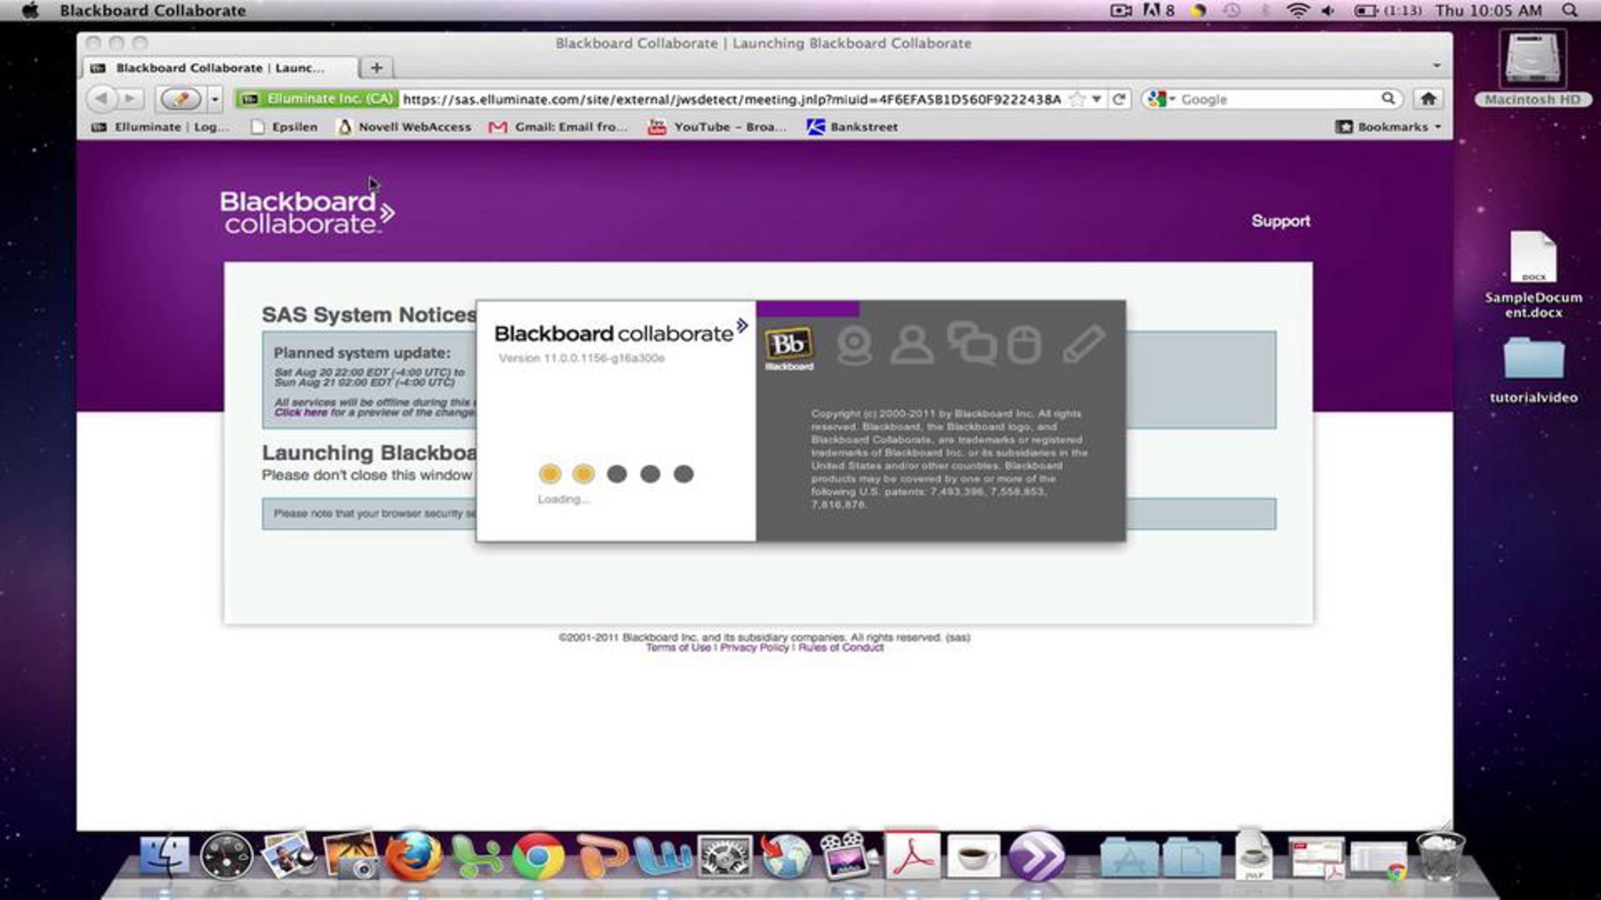
Task: Launch Firefox from the dock
Action: click(414, 857)
